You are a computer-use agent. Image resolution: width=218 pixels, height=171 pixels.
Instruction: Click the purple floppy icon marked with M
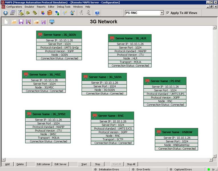tap(44, 22)
